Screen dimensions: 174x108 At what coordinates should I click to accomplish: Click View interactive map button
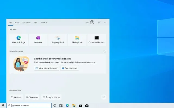click(46, 68)
